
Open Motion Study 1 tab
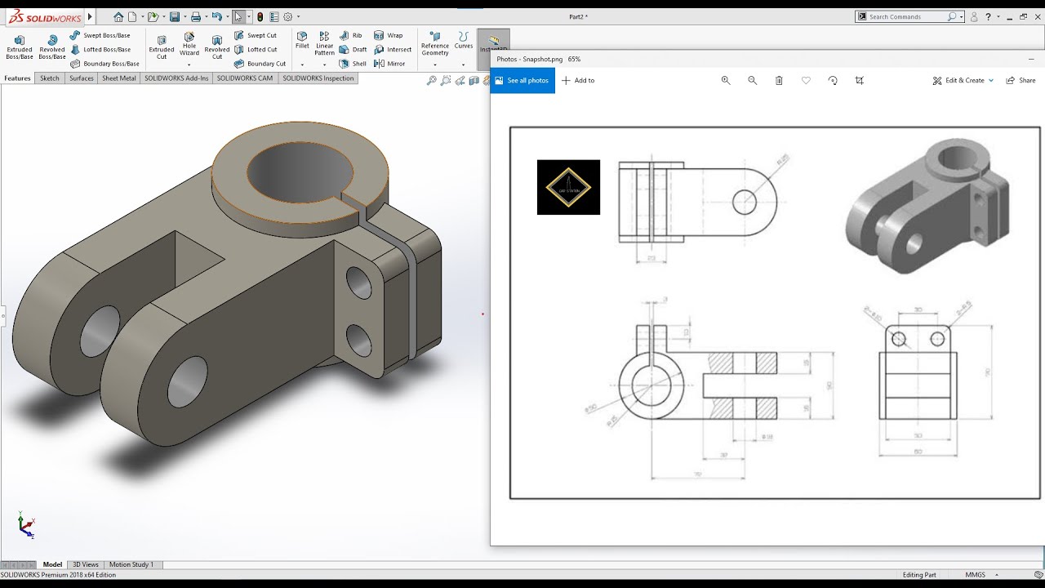pos(131,564)
